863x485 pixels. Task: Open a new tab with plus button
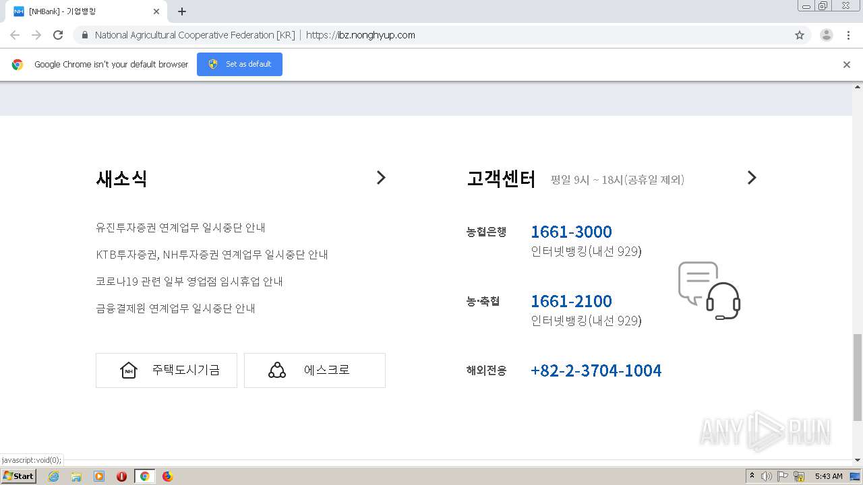click(182, 11)
